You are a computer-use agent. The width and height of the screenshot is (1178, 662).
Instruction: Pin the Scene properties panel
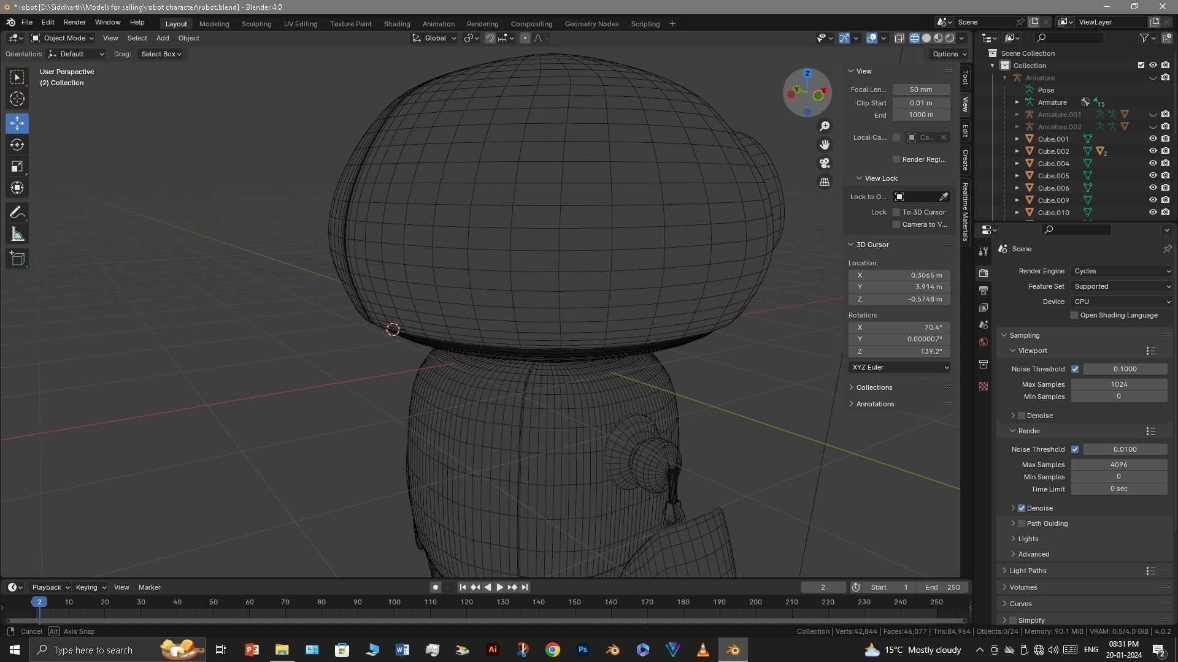pos(1167,249)
